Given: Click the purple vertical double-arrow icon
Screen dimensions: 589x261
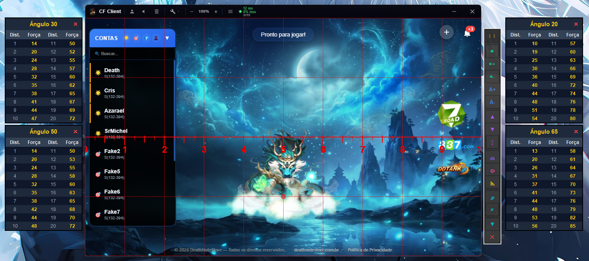Looking at the screenshot, I should pyautogui.click(x=492, y=142).
